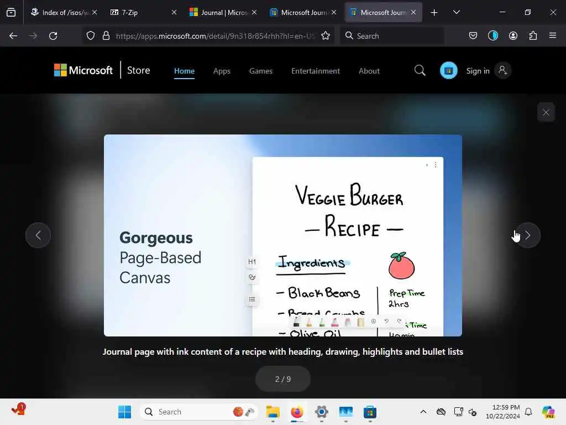Open the Games nav item
Viewport: 566px width, 425px height.
coord(261,71)
